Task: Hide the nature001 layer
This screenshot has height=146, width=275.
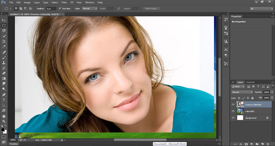Action: coord(233,111)
